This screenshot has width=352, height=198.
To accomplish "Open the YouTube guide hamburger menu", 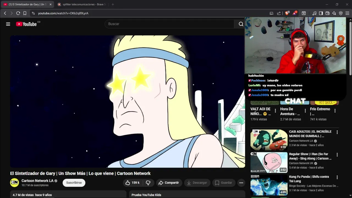I will tap(8, 24).
